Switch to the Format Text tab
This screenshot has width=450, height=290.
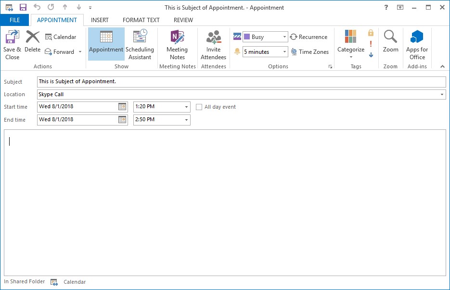141,20
